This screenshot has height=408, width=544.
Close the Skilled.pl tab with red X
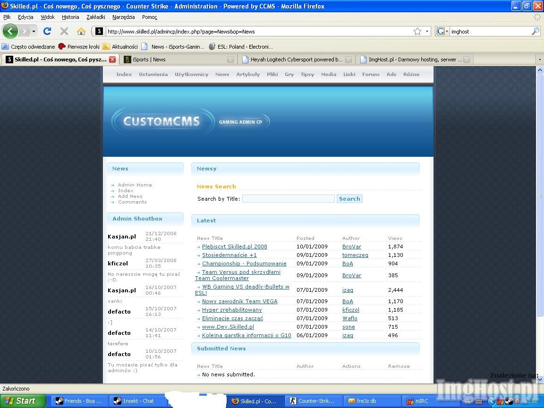(112, 59)
